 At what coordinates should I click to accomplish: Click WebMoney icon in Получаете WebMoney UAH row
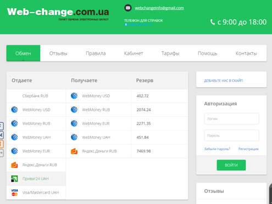(74, 137)
